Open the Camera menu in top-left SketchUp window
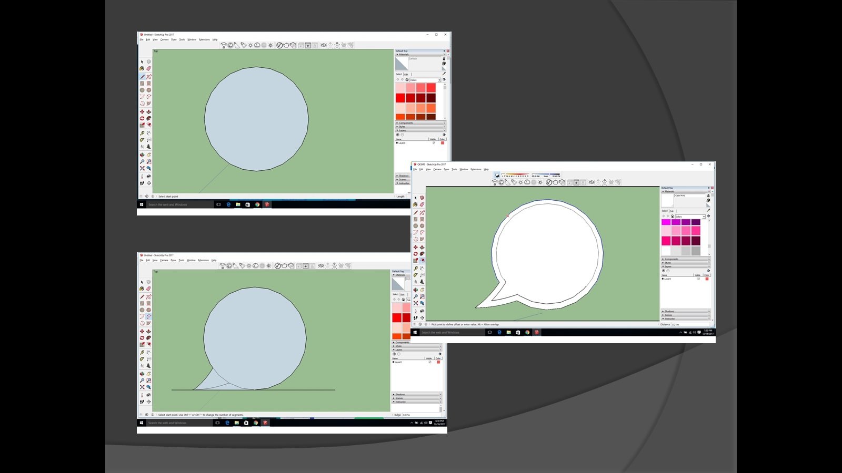This screenshot has width=842, height=473. (165, 39)
